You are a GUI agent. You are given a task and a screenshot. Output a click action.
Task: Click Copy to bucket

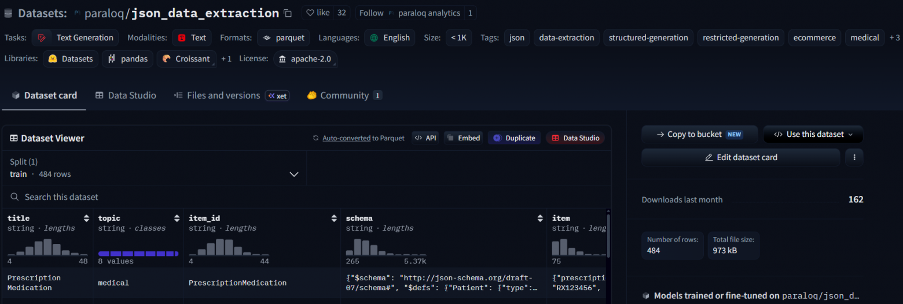[x=700, y=134]
